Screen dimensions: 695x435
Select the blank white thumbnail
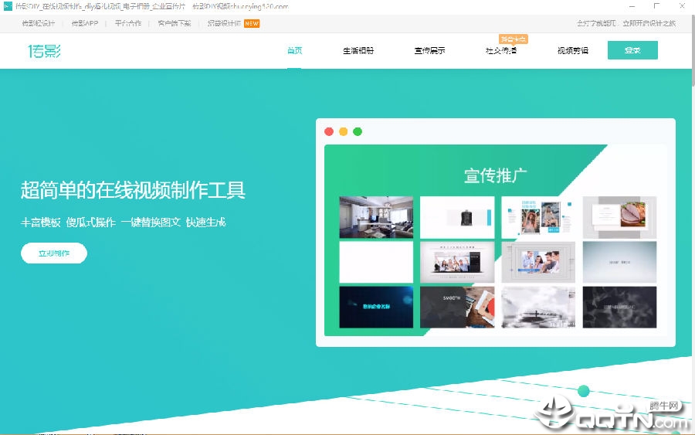(376, 262)
